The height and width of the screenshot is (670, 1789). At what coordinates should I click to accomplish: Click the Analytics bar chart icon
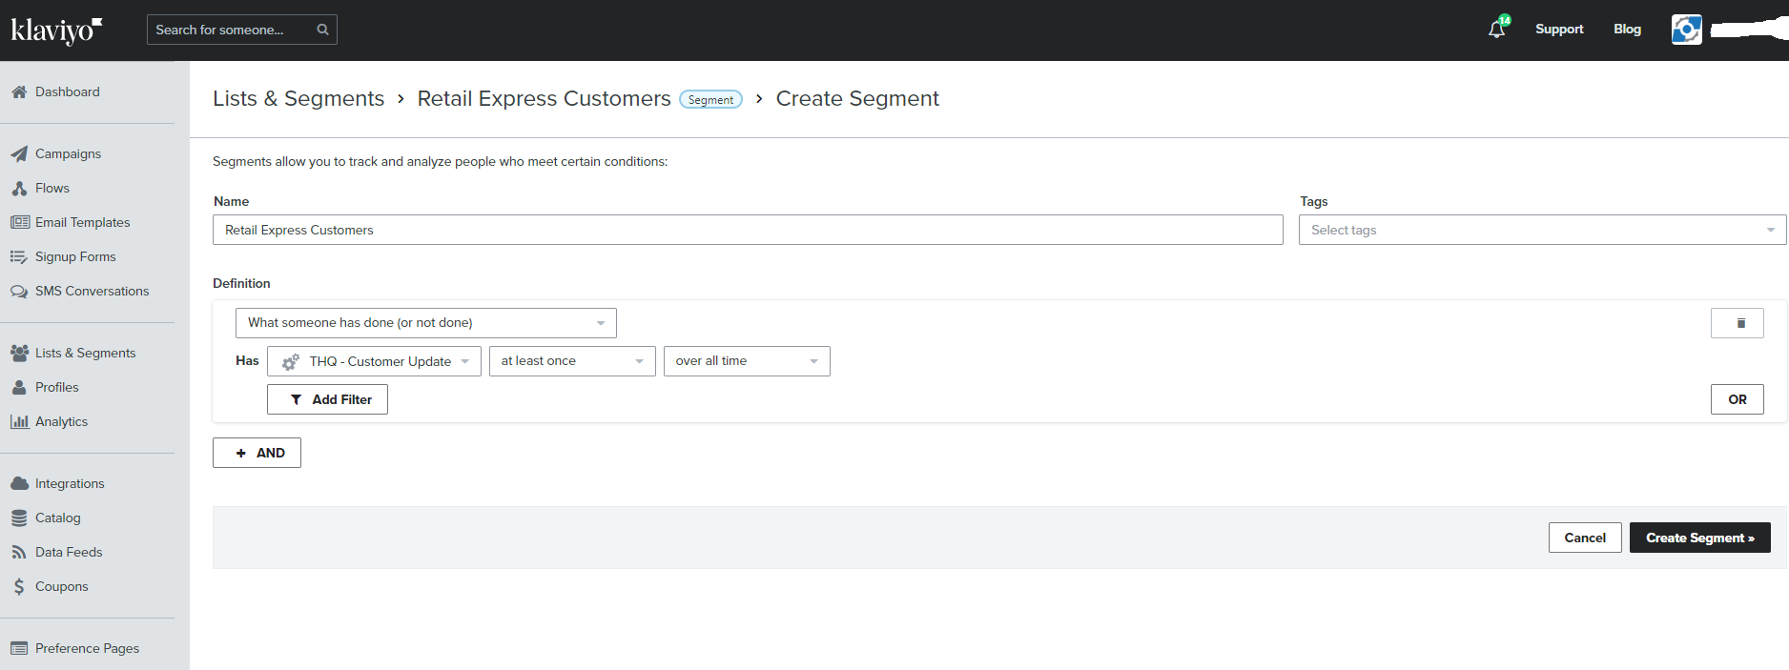coord(19,421)
